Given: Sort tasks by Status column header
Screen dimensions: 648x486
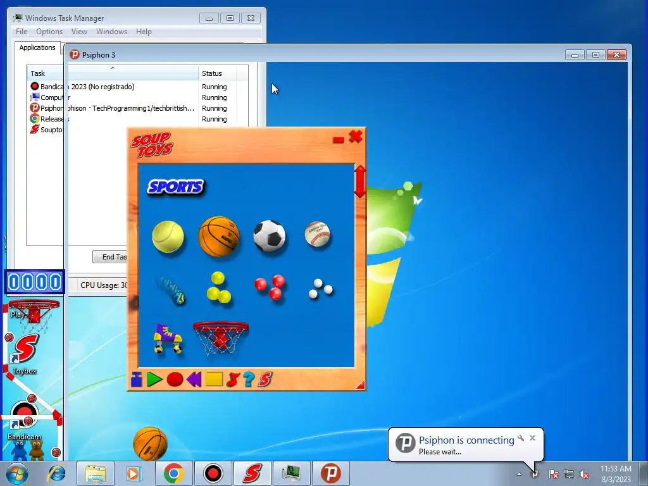Looking at the screenshot, I should [218, 73].
